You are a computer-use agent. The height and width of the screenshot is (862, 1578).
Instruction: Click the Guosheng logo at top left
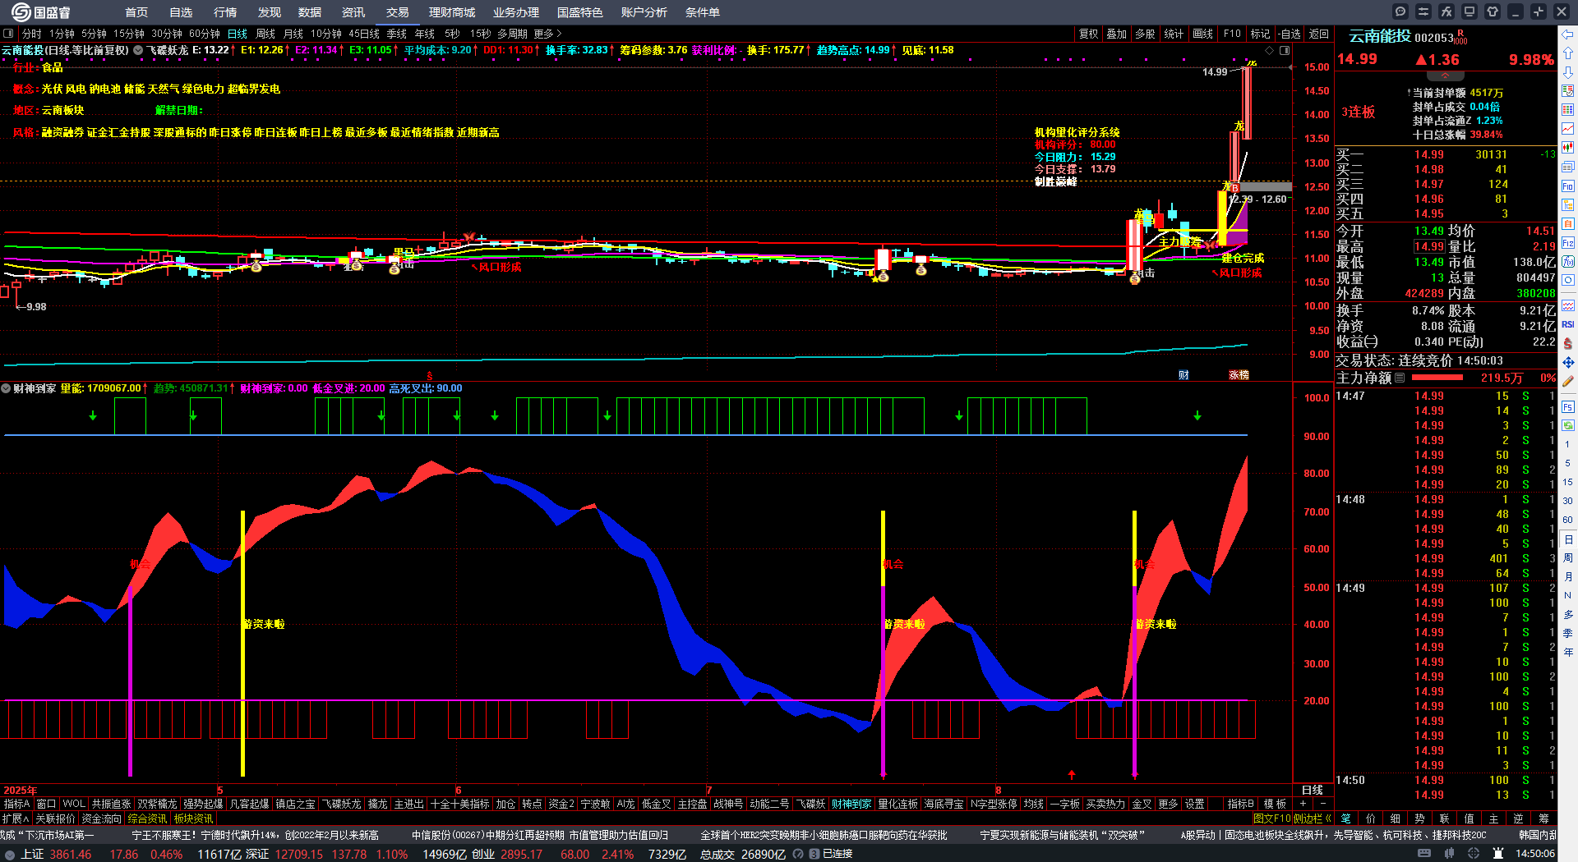click(x=41, y=12)
